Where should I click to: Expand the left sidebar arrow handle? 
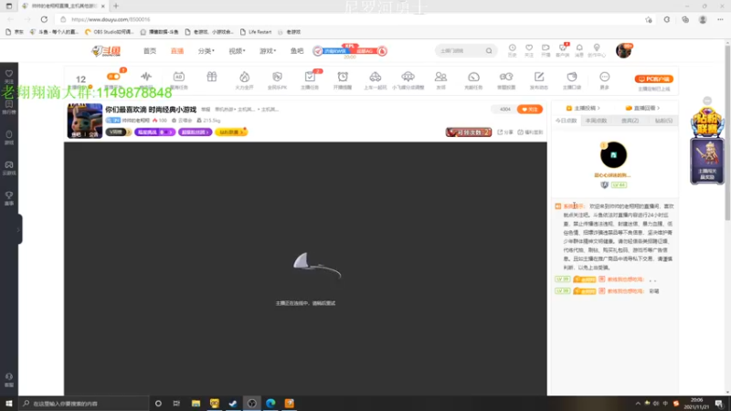[x=19, y=229]
